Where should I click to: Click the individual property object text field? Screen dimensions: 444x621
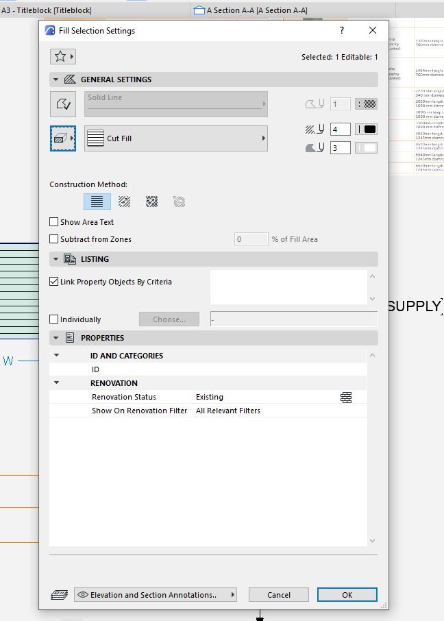[x=294, y=319]
